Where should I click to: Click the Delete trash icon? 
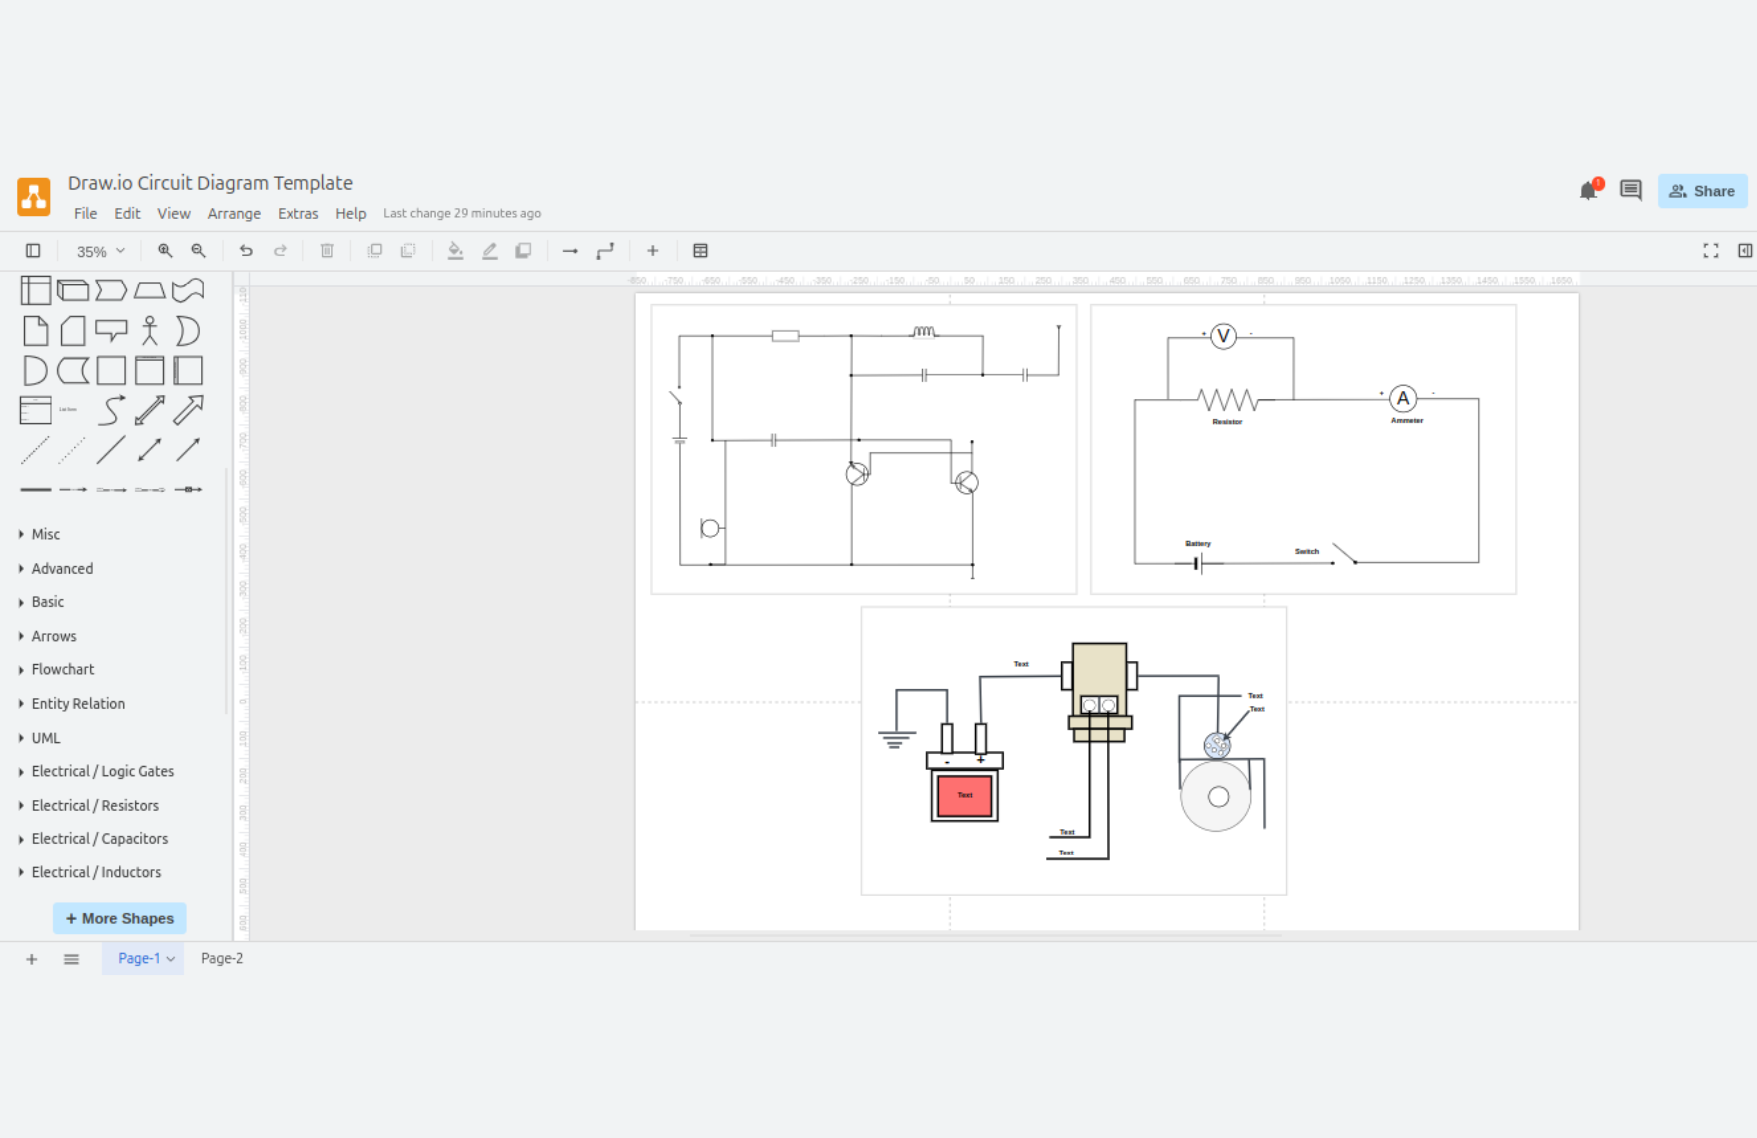327,251
